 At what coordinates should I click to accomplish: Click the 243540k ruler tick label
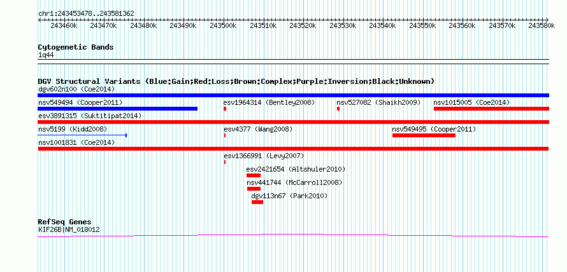pos(383,25)
